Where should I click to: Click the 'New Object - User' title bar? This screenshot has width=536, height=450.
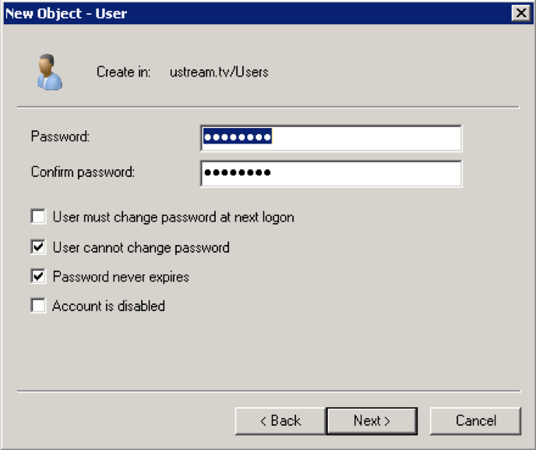256,14
